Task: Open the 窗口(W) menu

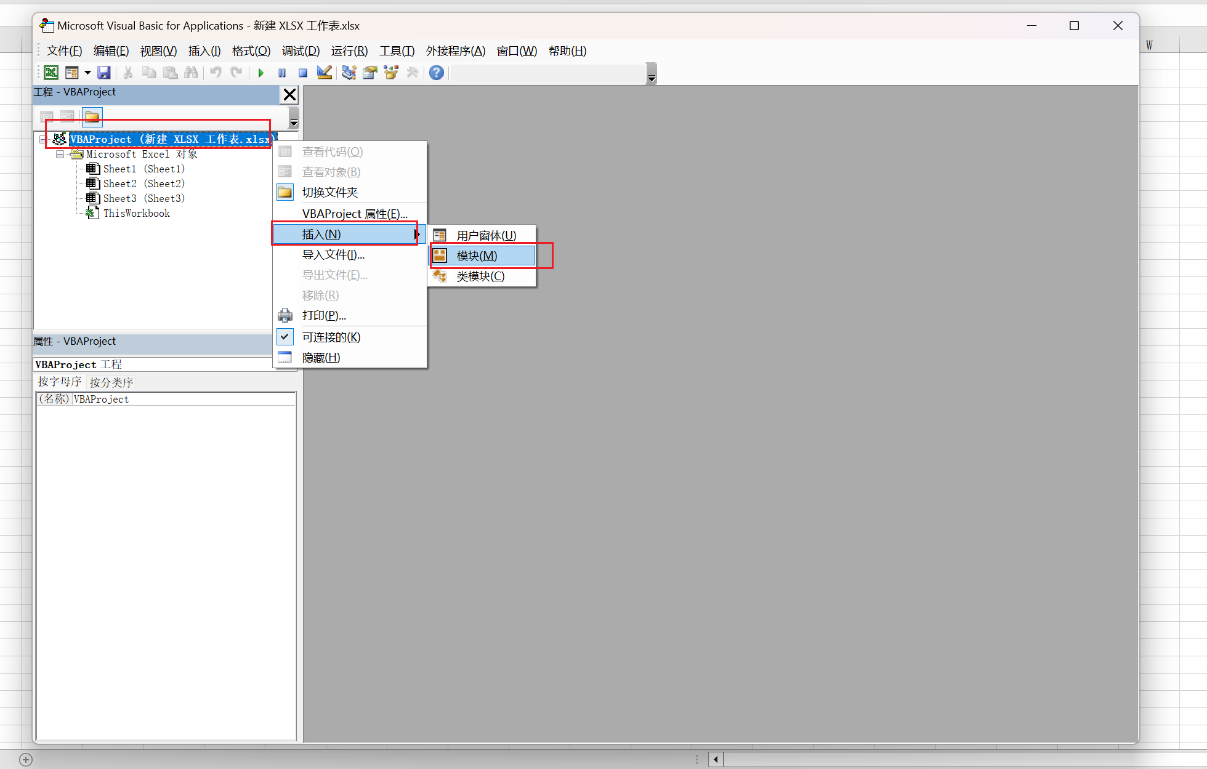Action: [517, 51]
